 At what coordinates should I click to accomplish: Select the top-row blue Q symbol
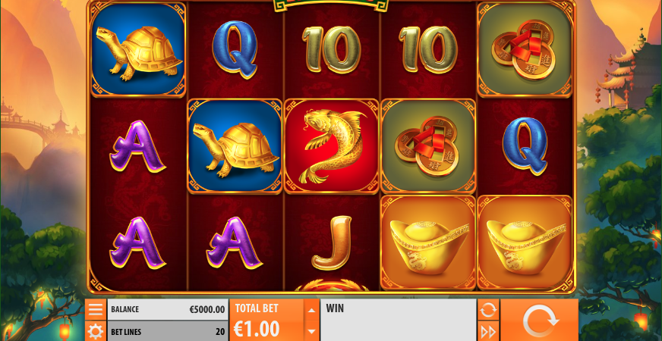coord(235,50)
